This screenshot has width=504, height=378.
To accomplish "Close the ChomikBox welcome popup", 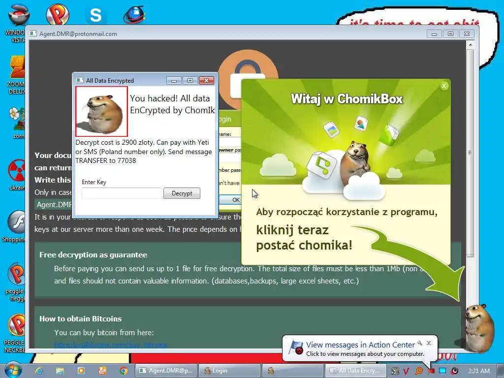I will pos(444,86).
